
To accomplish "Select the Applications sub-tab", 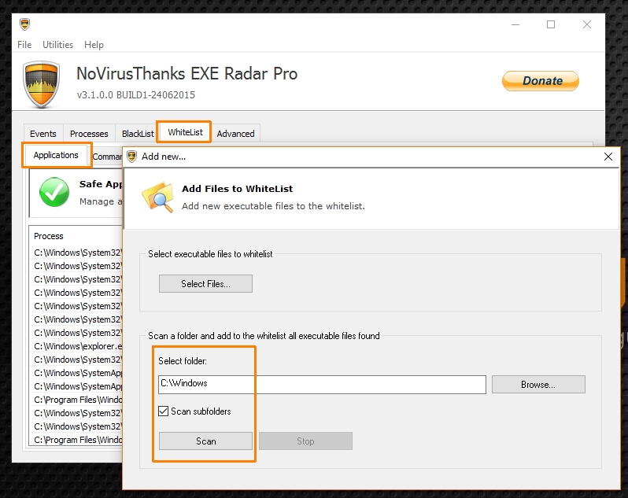I will pos(56,155).
